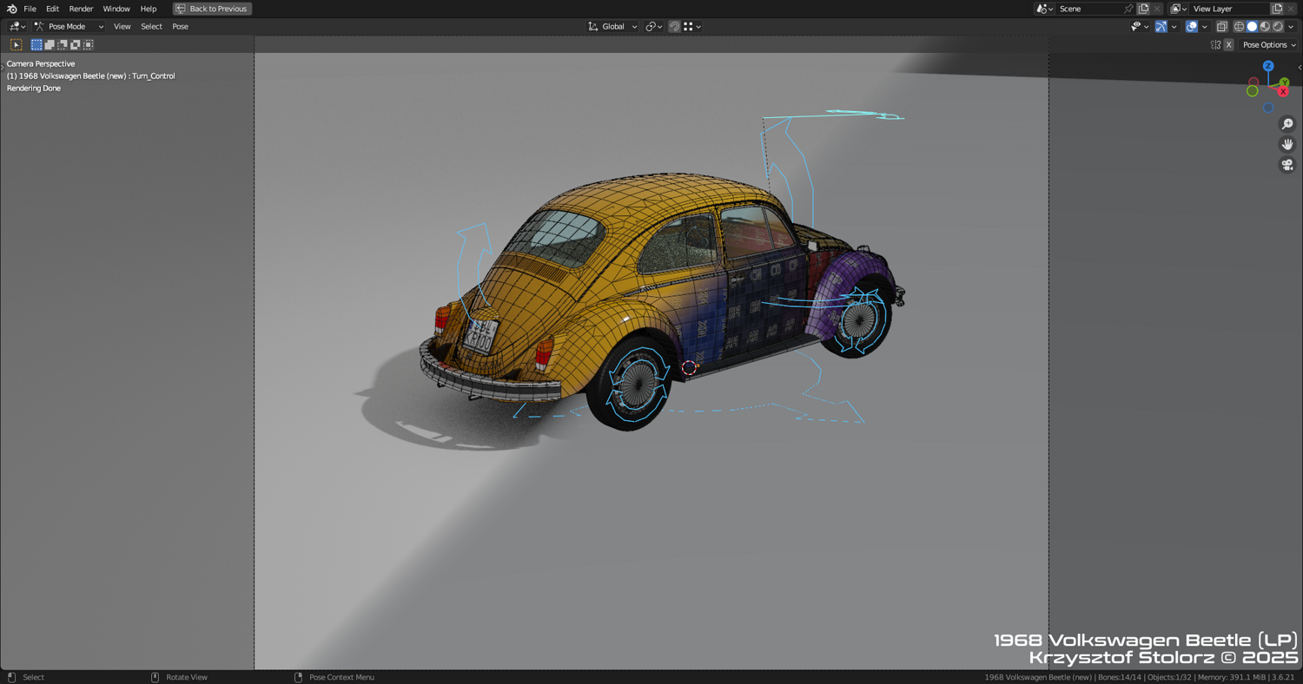Click the negative Y axis gizmo circle
This screenshot has width=1303, height=684.
(1253, 91)
